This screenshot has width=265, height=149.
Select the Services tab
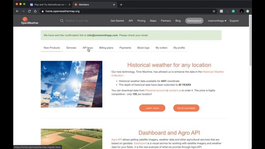point(71,48)
